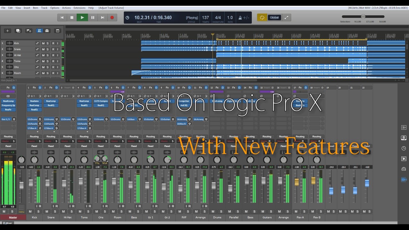Expand sends list arrow on channel 2
Viewport: 409px width, 230px height.
click(54, 132)
